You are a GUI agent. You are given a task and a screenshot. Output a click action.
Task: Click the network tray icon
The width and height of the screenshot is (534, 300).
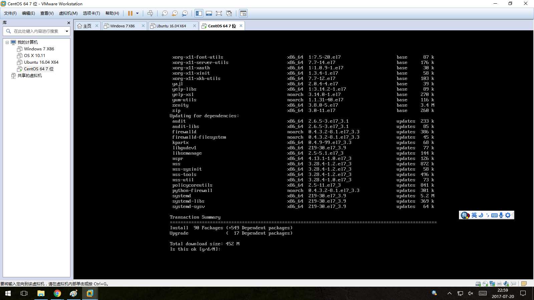pos(460,293)
